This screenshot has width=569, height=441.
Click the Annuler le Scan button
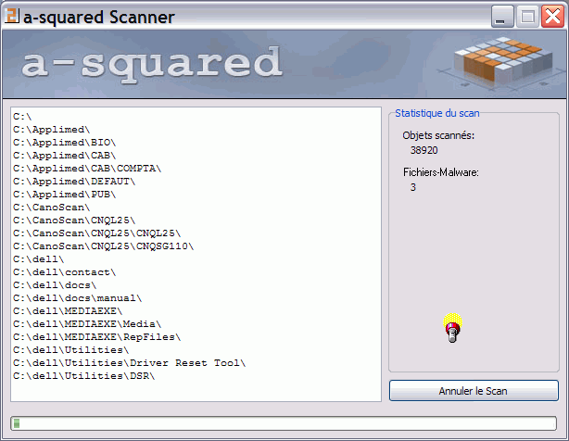coord(474,391)
